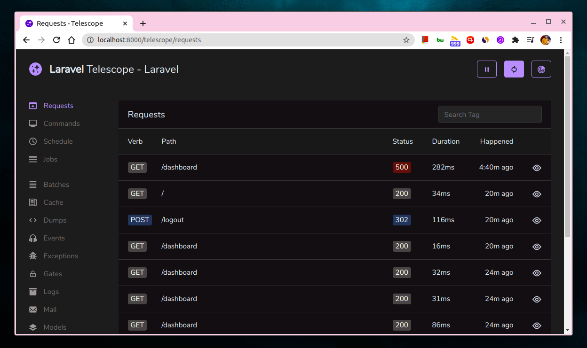The image size is (587, 348).
Task: Close the Requests - Telescope tab
Action: click(125, 23)
